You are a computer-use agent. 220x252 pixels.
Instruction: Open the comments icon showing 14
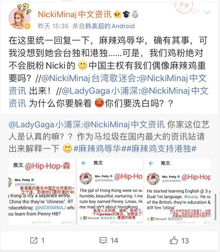click(x=103, y=241)
